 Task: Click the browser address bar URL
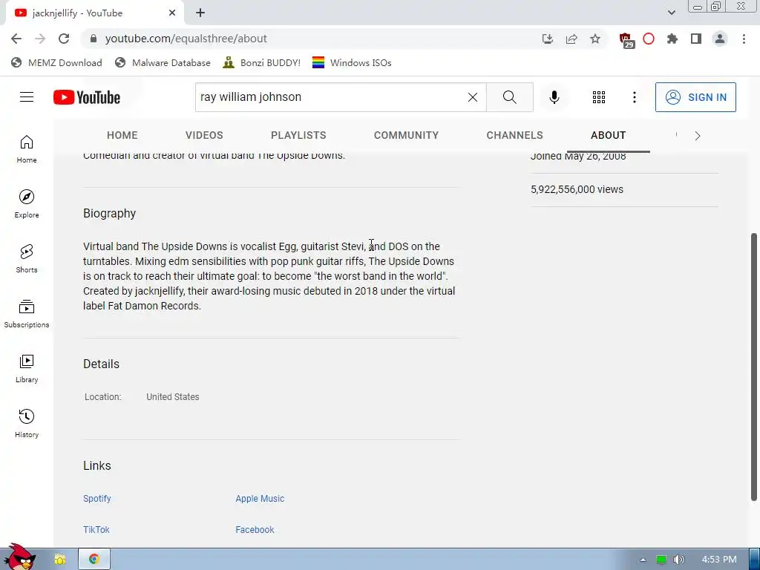[x=186, y=39]
